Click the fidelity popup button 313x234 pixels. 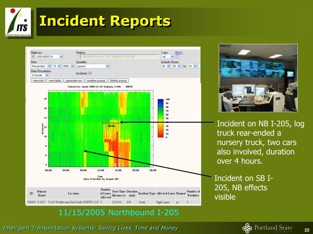click(118, 80)
